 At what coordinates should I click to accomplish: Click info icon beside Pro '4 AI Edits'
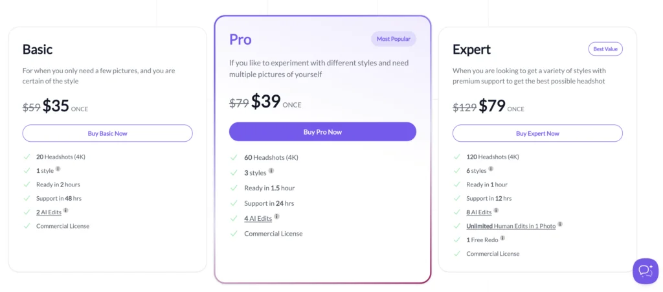tap(277, 217)
